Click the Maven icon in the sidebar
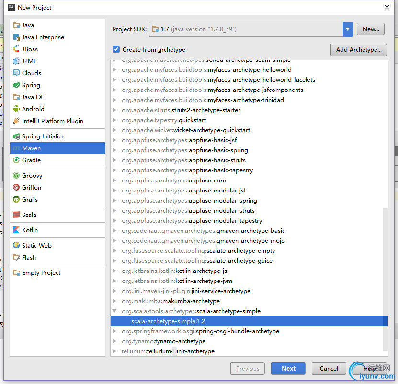Viewport: 398px width, 384px height. (16, 148)
